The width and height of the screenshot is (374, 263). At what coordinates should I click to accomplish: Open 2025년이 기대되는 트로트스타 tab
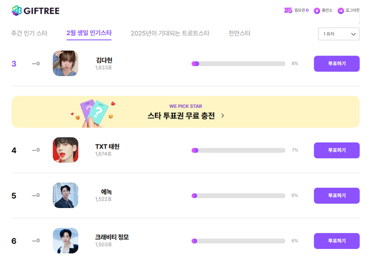click(x=169, y=33)
